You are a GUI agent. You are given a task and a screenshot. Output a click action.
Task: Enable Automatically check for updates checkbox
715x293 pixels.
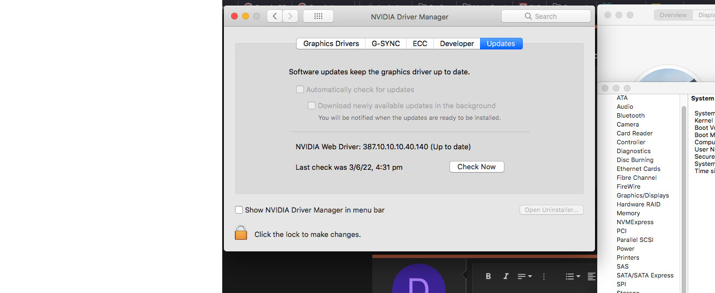(300, 89)
